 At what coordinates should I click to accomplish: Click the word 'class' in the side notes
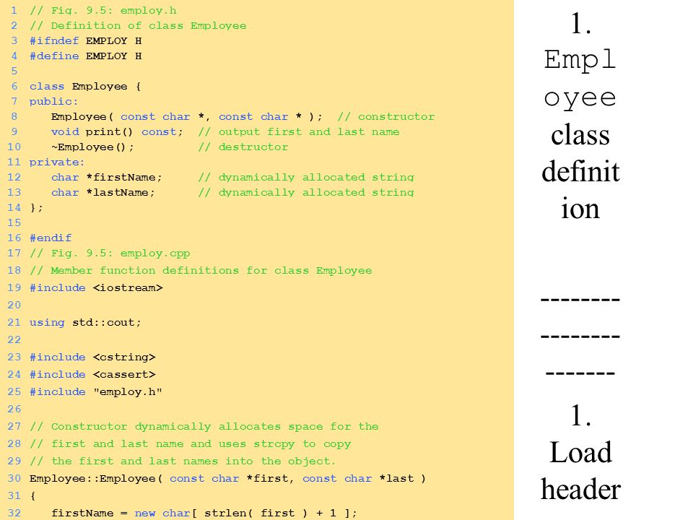coord(580,134)
